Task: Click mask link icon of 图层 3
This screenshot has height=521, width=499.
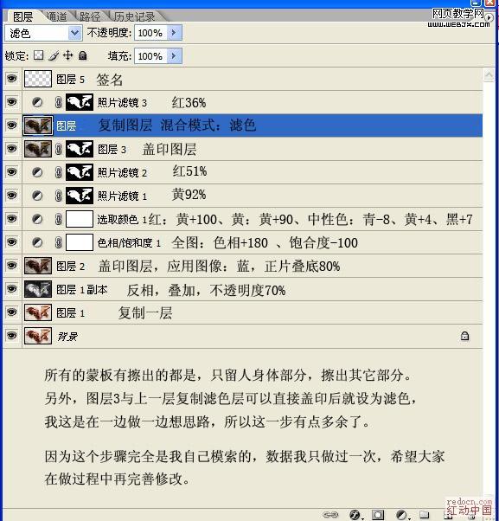Action: tap(59, 149)
